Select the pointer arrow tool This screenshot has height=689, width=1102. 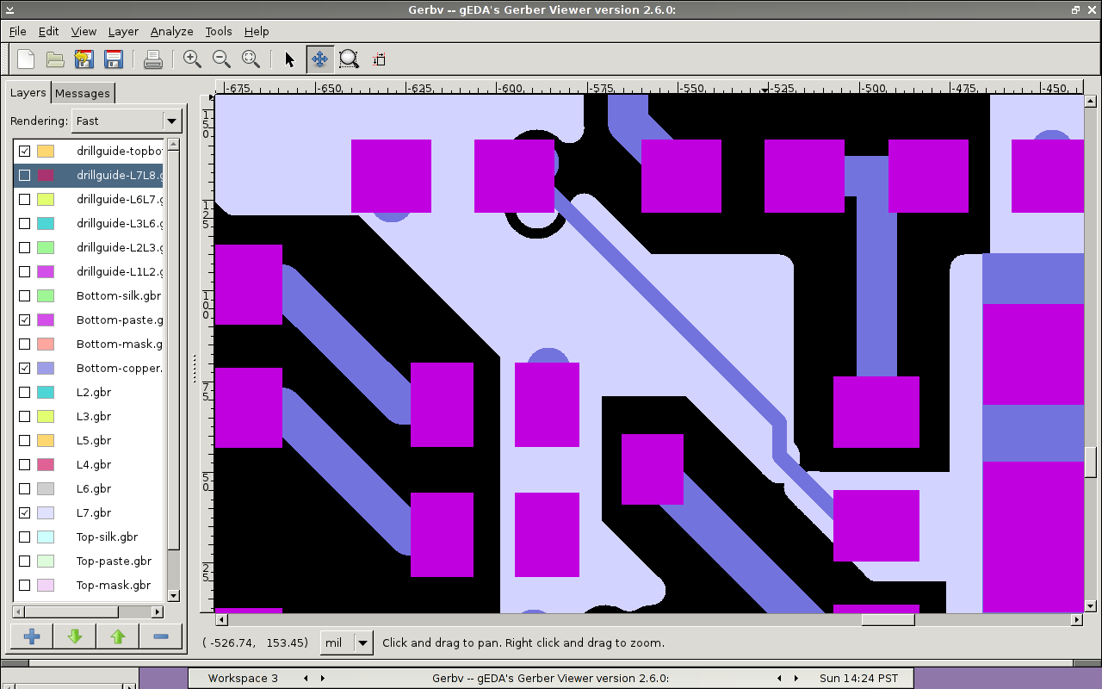(289, 59)
